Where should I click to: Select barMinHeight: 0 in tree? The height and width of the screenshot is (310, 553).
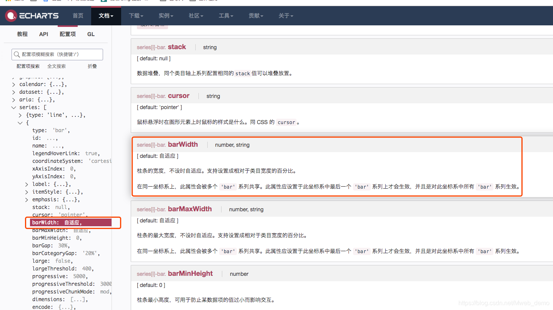[x=57, y=238]
